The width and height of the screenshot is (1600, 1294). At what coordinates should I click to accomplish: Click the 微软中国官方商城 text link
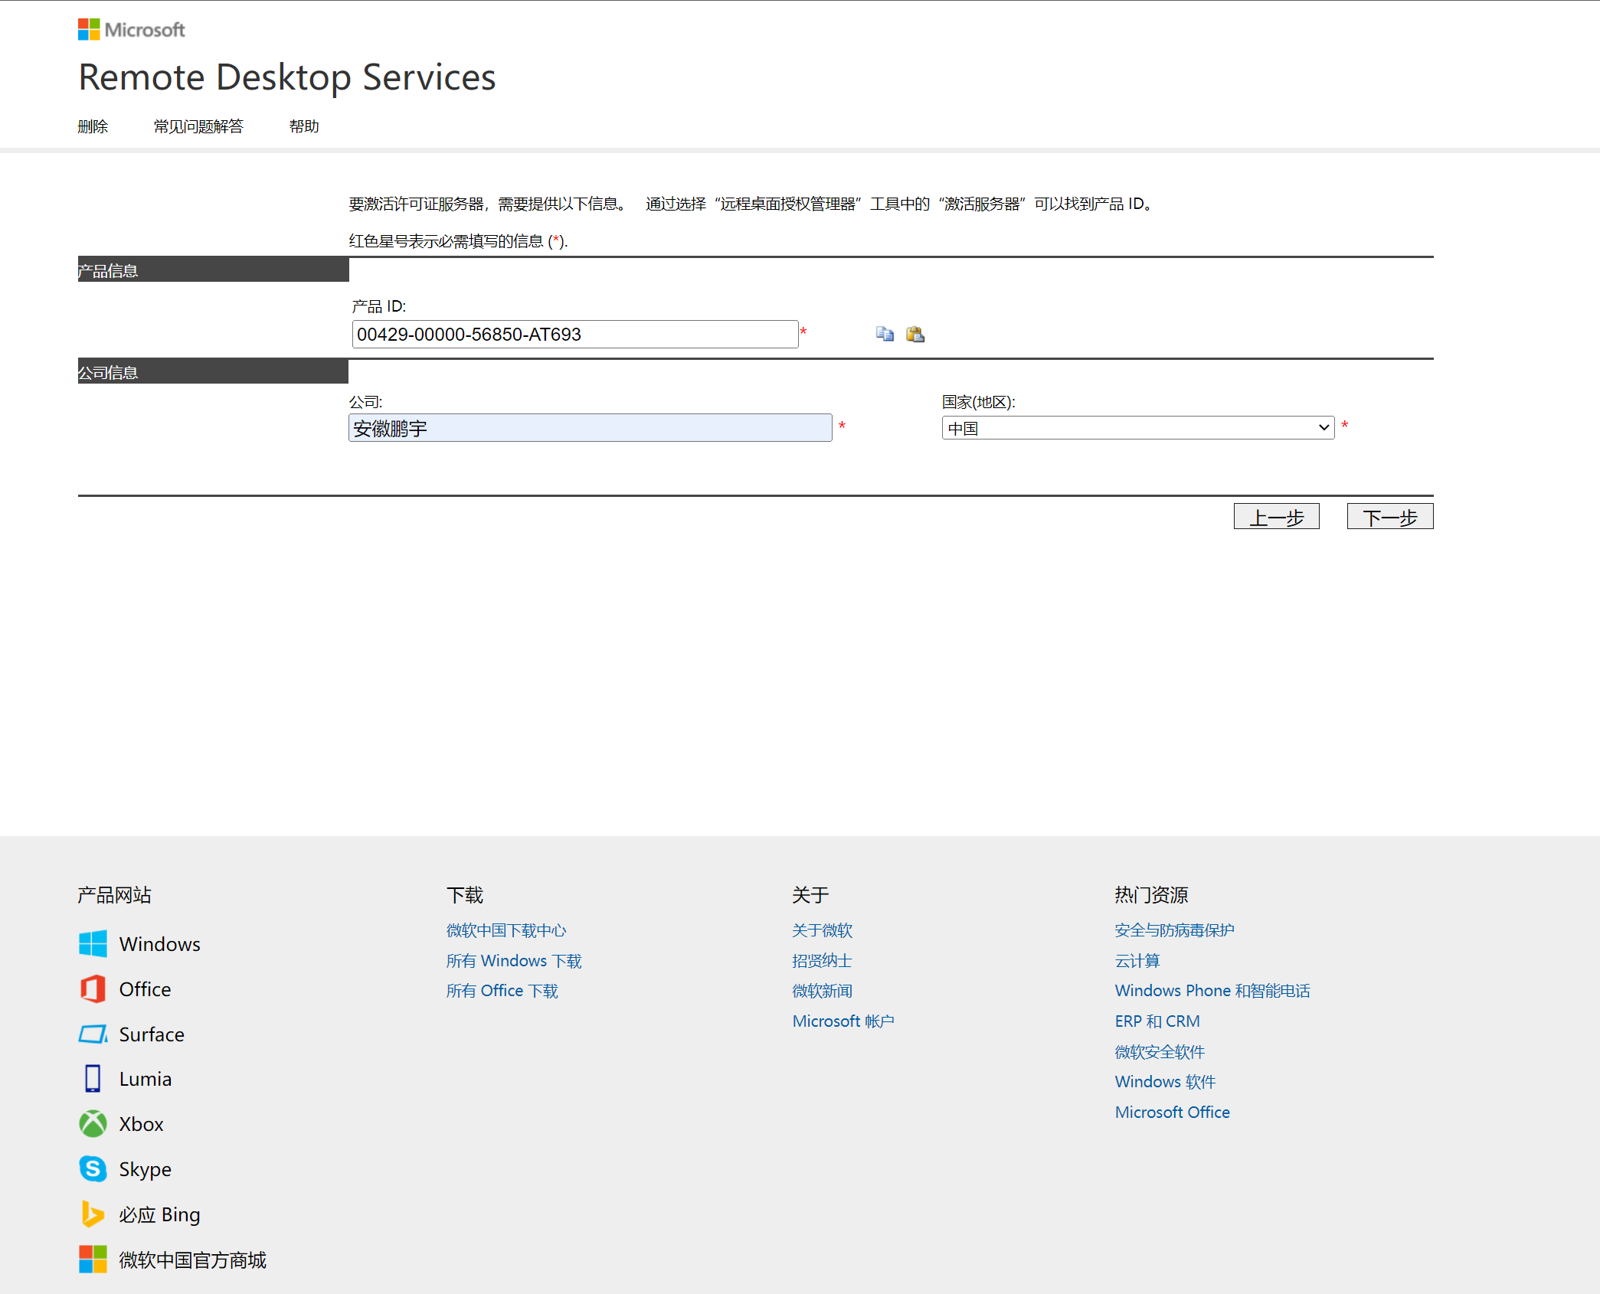point(192,1260)
